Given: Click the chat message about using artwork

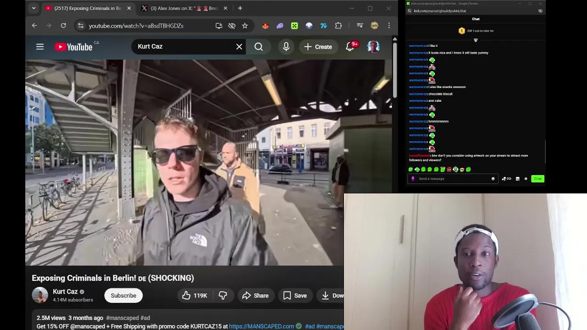Looking at the screenshot, I should pos(468,158).
